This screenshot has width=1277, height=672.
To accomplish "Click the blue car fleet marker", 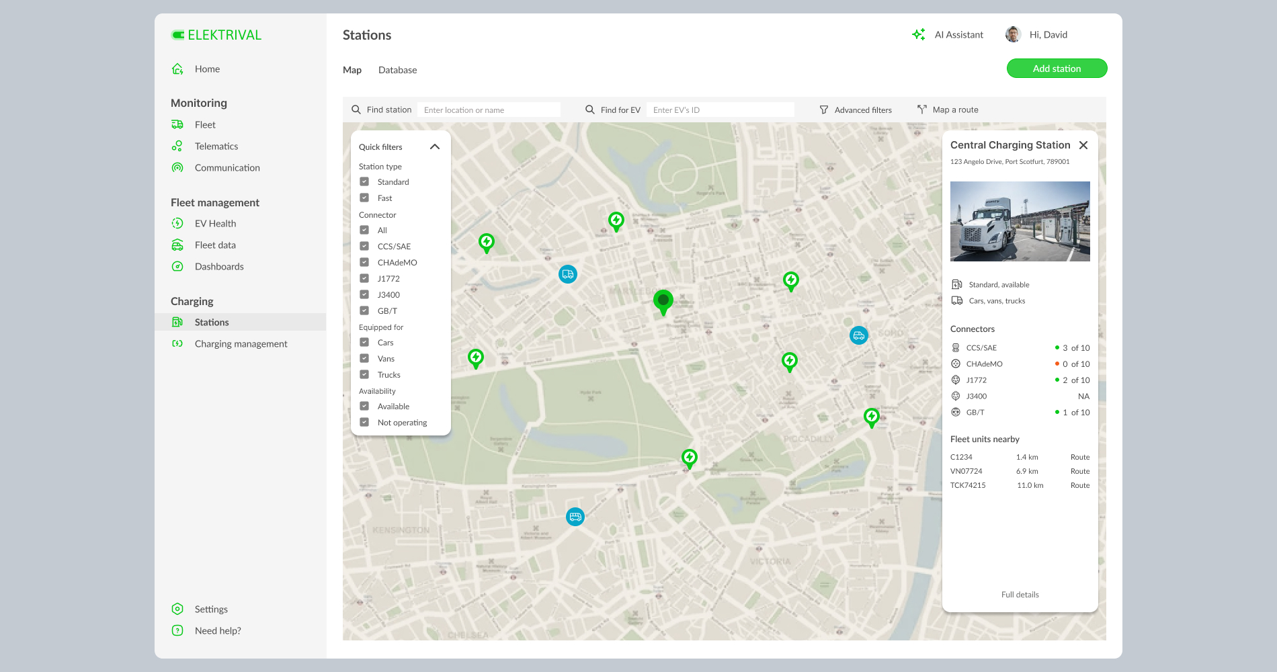I will point(859,335).
